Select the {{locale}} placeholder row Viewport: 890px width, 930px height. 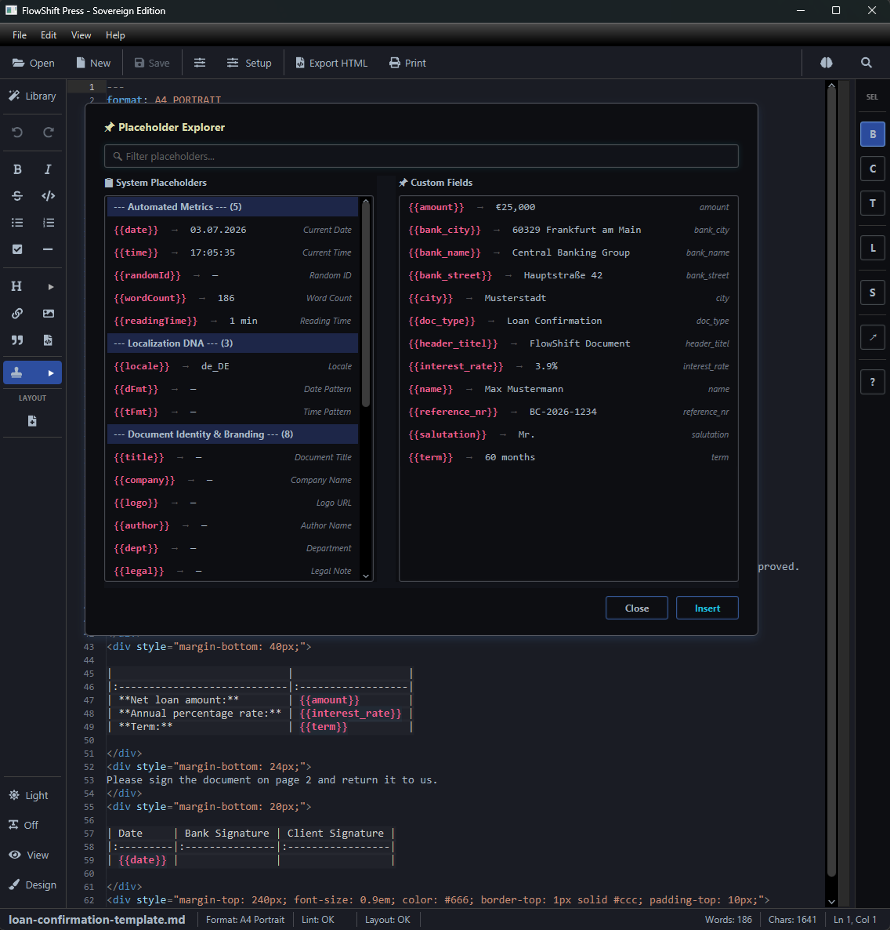pos(232,366)
